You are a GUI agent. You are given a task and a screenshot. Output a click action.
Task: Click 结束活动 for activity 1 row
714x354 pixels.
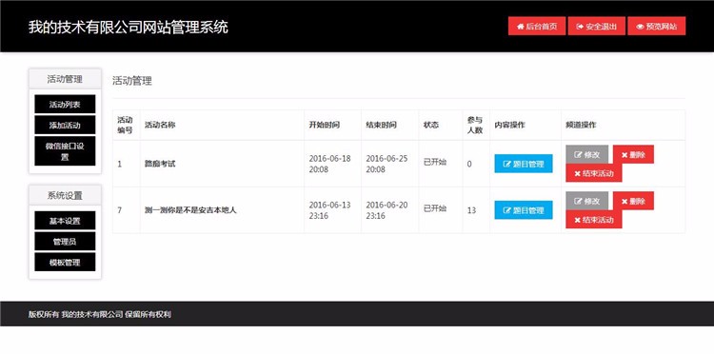593,173
